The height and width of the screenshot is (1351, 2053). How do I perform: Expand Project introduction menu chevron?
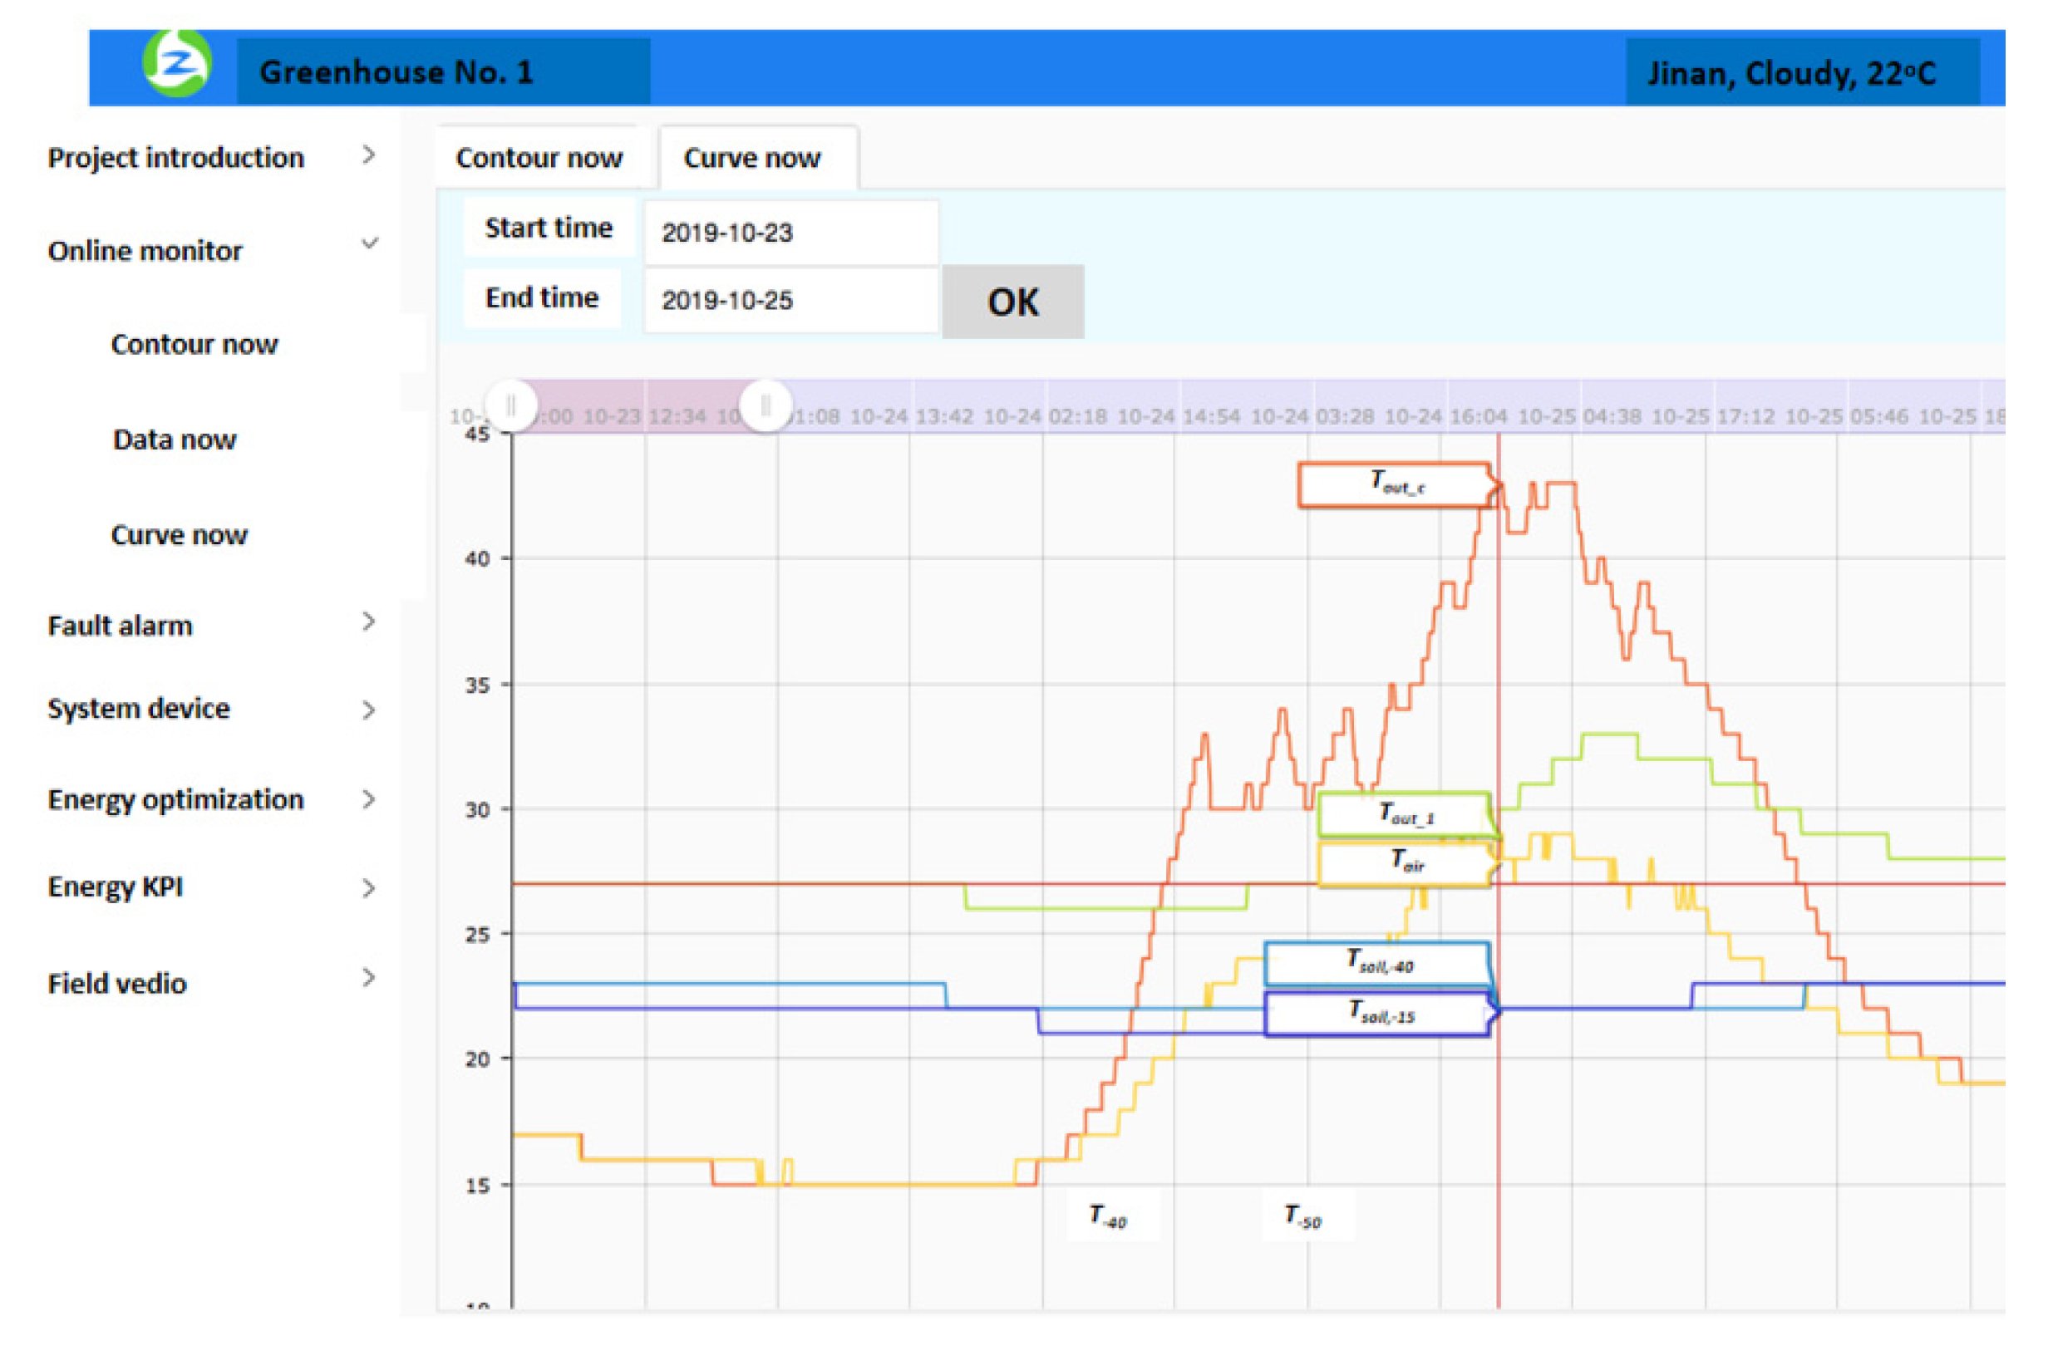click(368, 155)
